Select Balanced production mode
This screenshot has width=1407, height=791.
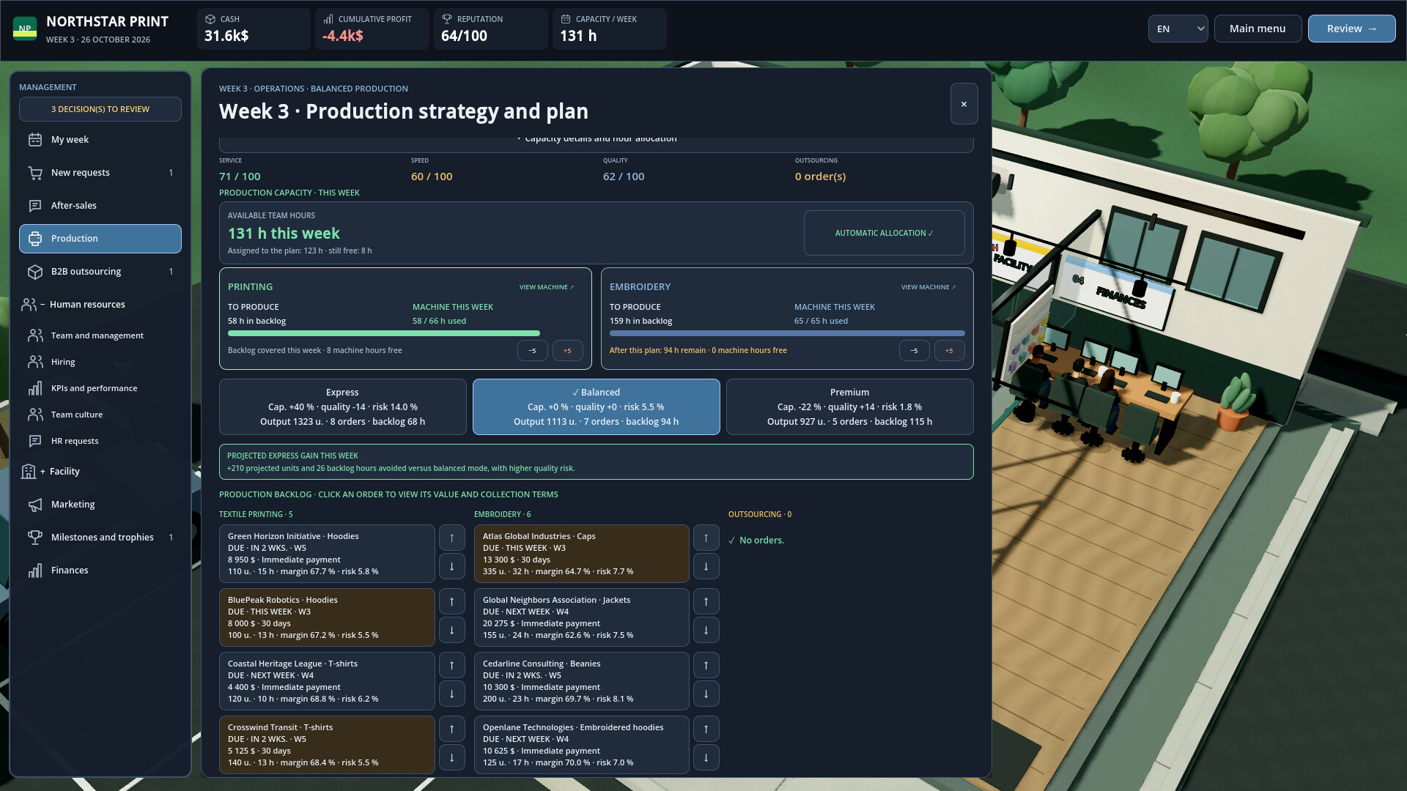(x=596, y=407)
